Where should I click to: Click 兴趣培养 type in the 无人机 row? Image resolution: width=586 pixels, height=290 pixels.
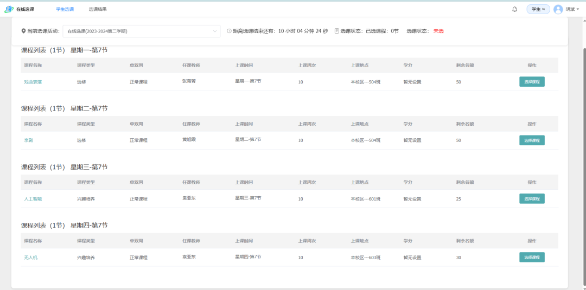[x=86, y=257]
